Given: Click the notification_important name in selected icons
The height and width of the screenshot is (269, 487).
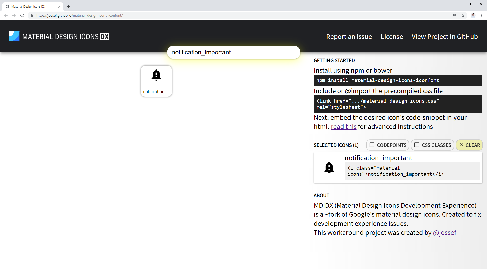Looking at the screenshot, I should coord(378,158).
